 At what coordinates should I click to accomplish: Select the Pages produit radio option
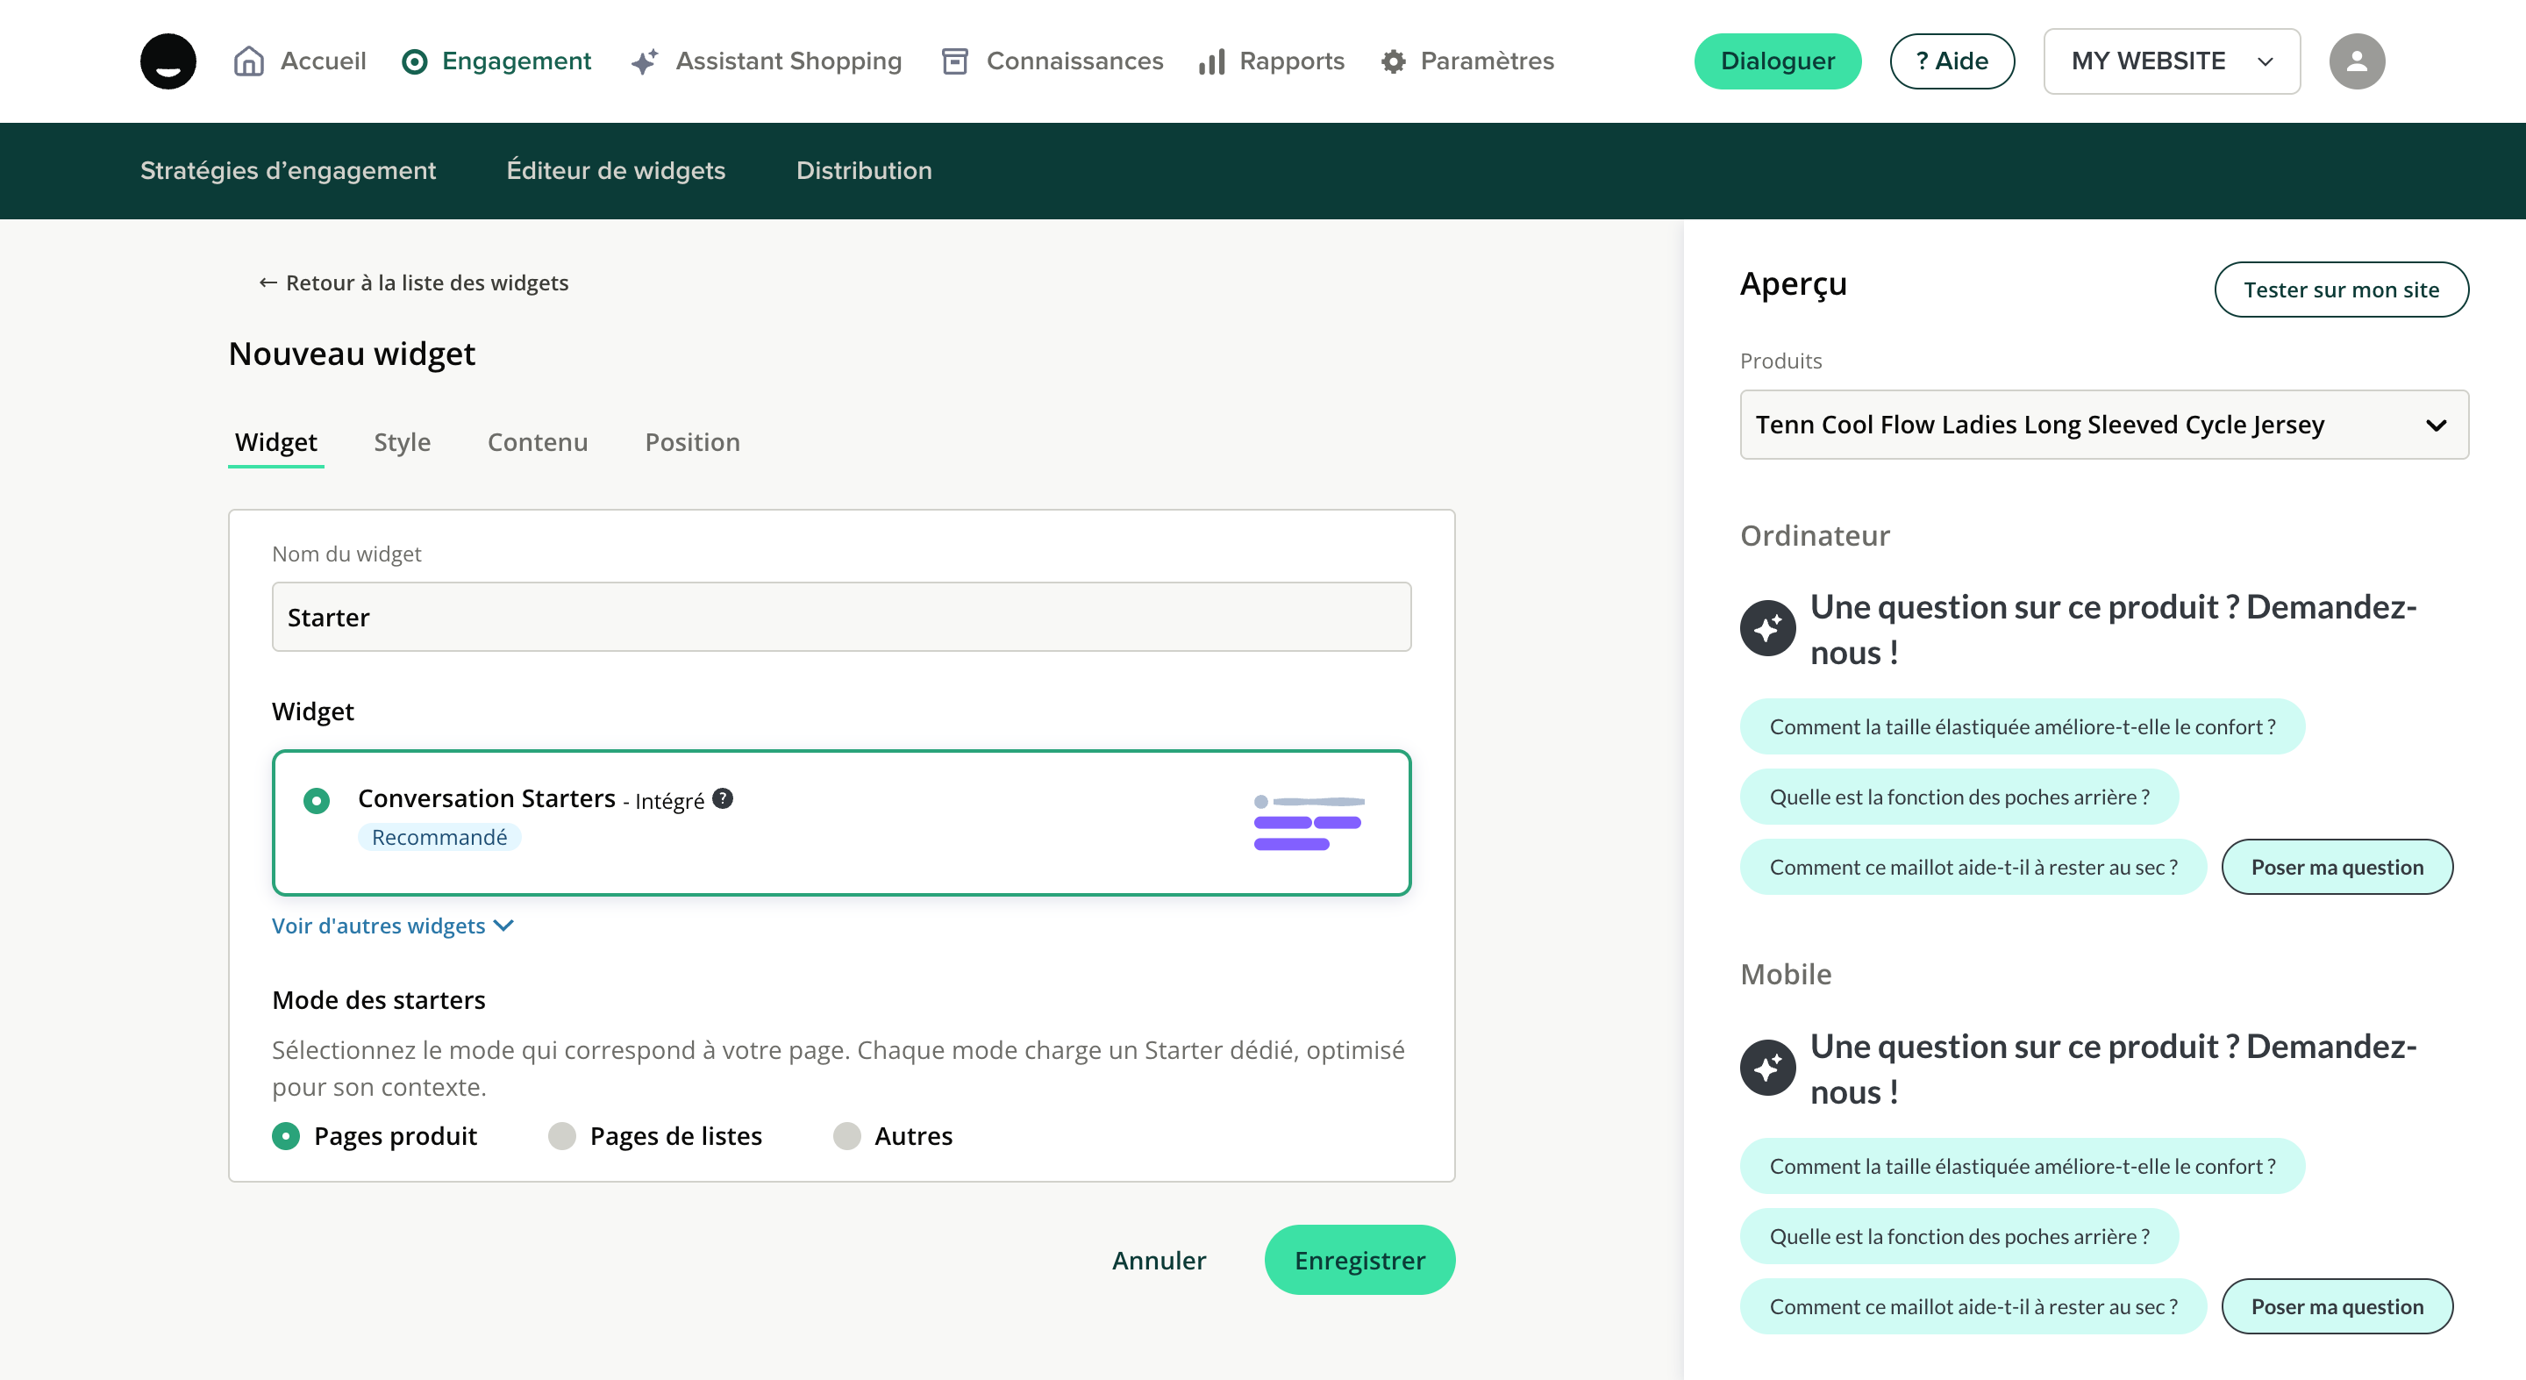pos(286,1136)
